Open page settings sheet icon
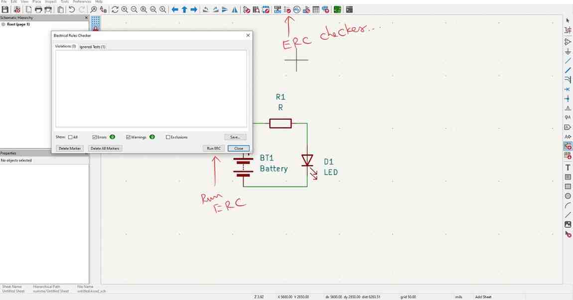573x300 pixels. (28, 10)
